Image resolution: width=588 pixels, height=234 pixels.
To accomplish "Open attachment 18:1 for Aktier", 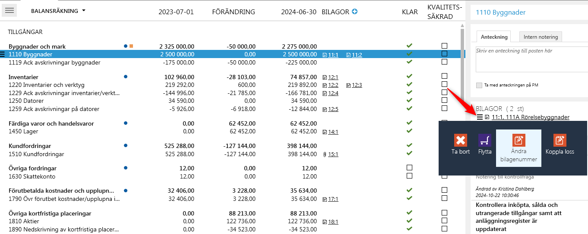I will (x=330, y=222).
